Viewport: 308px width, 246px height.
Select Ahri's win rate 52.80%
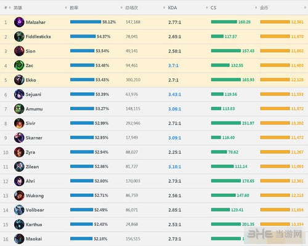coord(101,181)
